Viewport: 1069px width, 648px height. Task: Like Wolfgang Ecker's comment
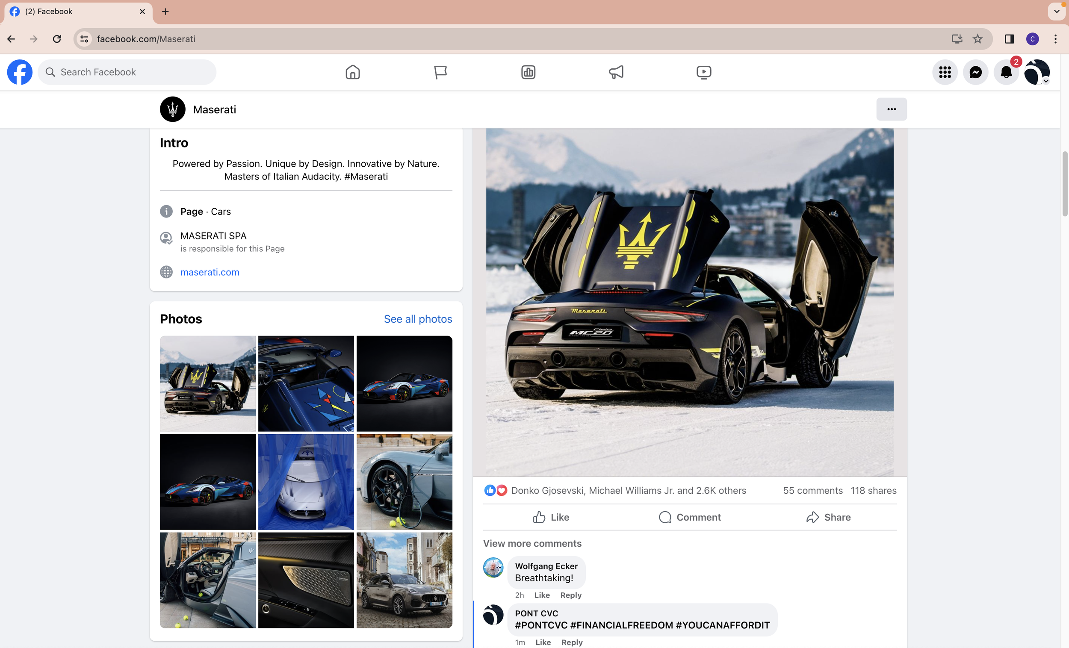pos(542,595)
